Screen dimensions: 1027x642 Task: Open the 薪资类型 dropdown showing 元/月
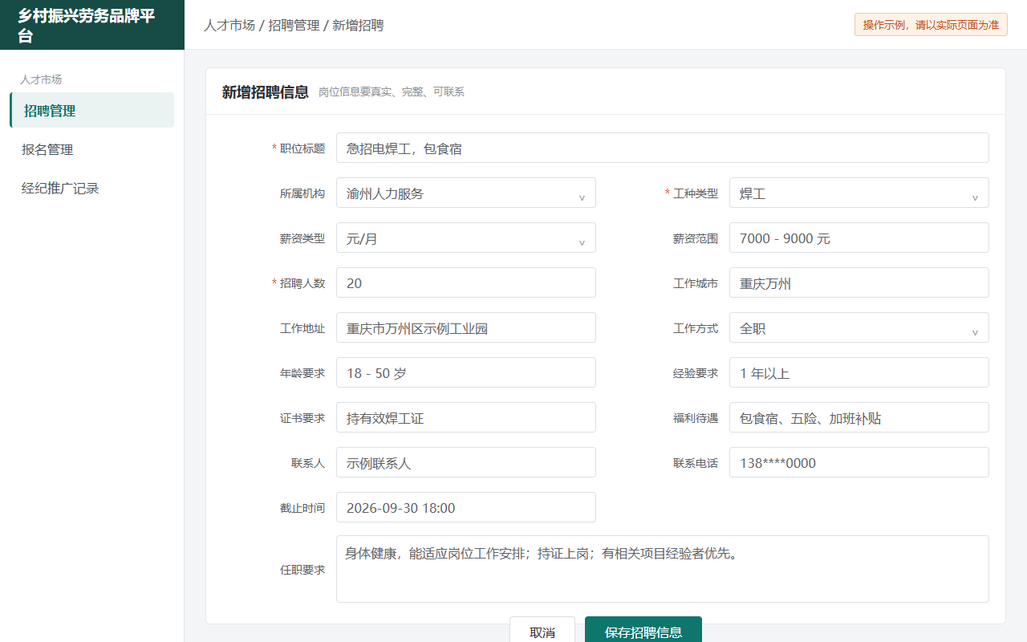point(466,238)
